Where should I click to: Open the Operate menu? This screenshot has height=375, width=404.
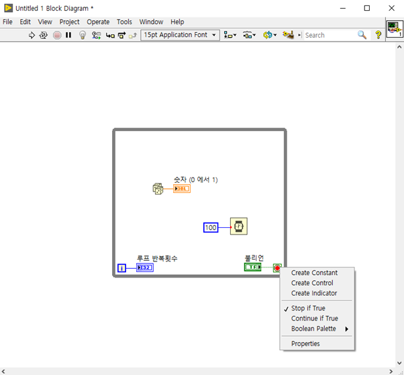point(98,22)
